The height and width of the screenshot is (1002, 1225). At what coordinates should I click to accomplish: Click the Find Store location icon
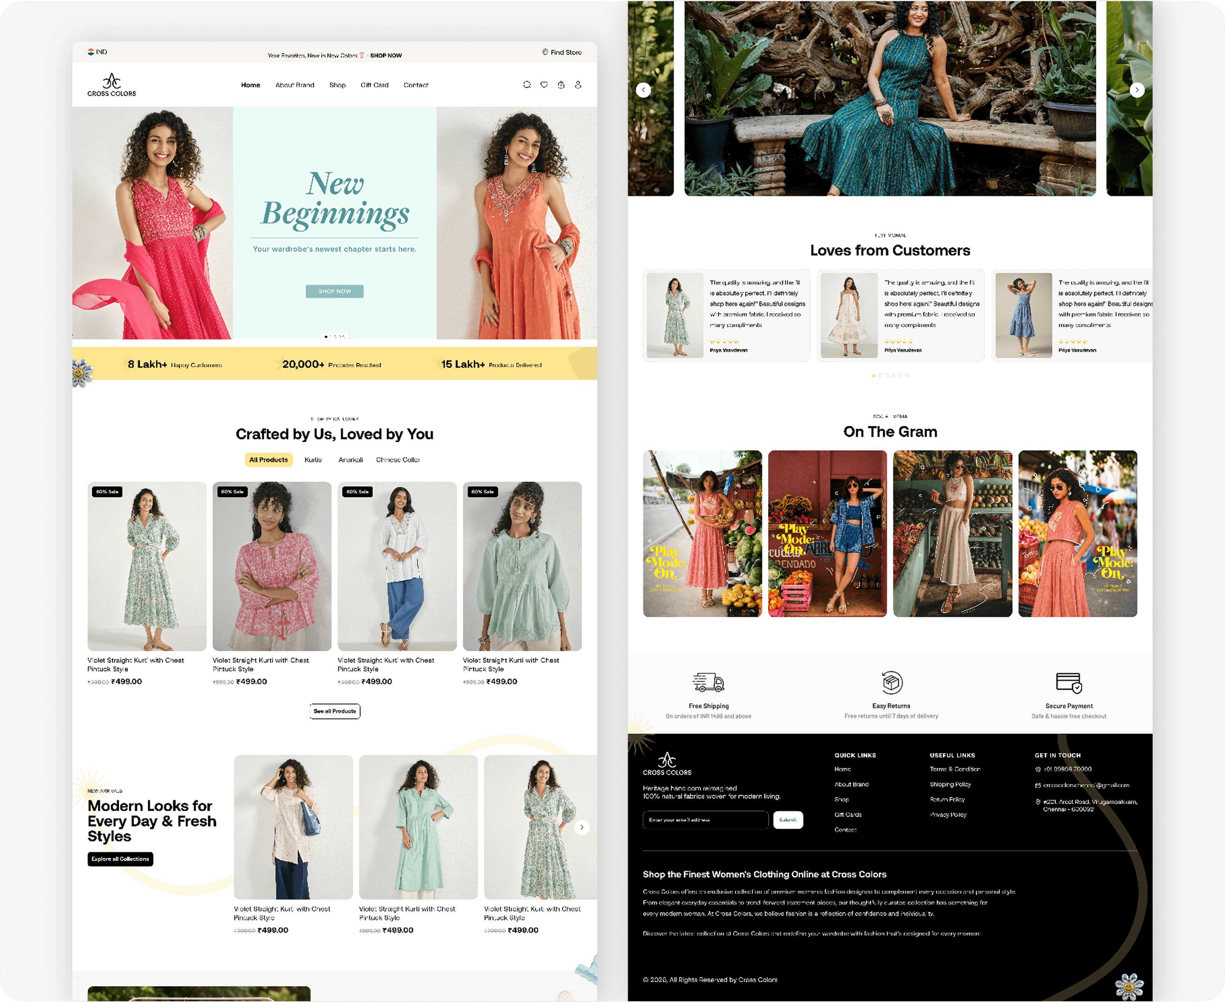[x=545, y=52]
